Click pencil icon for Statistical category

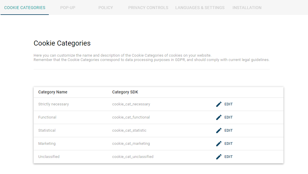[x=219, y=130]
